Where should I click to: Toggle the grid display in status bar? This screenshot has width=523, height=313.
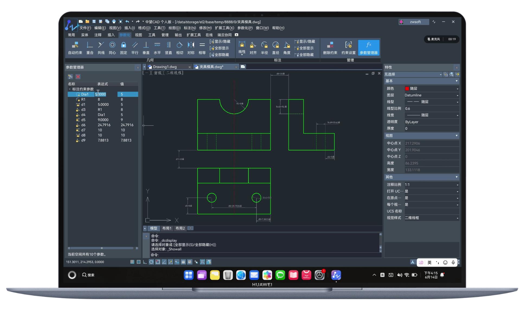[132, 262]
